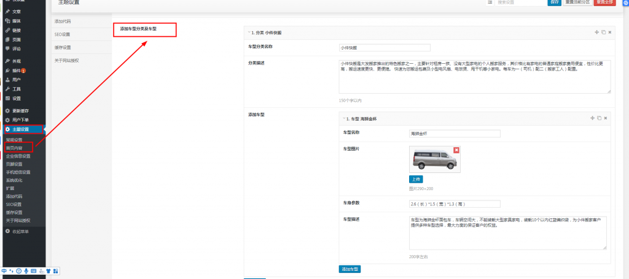Click the 媒体 media icon
Viewport: 629px width, 279px height.
pyautogui.click(x=7, y=21)
